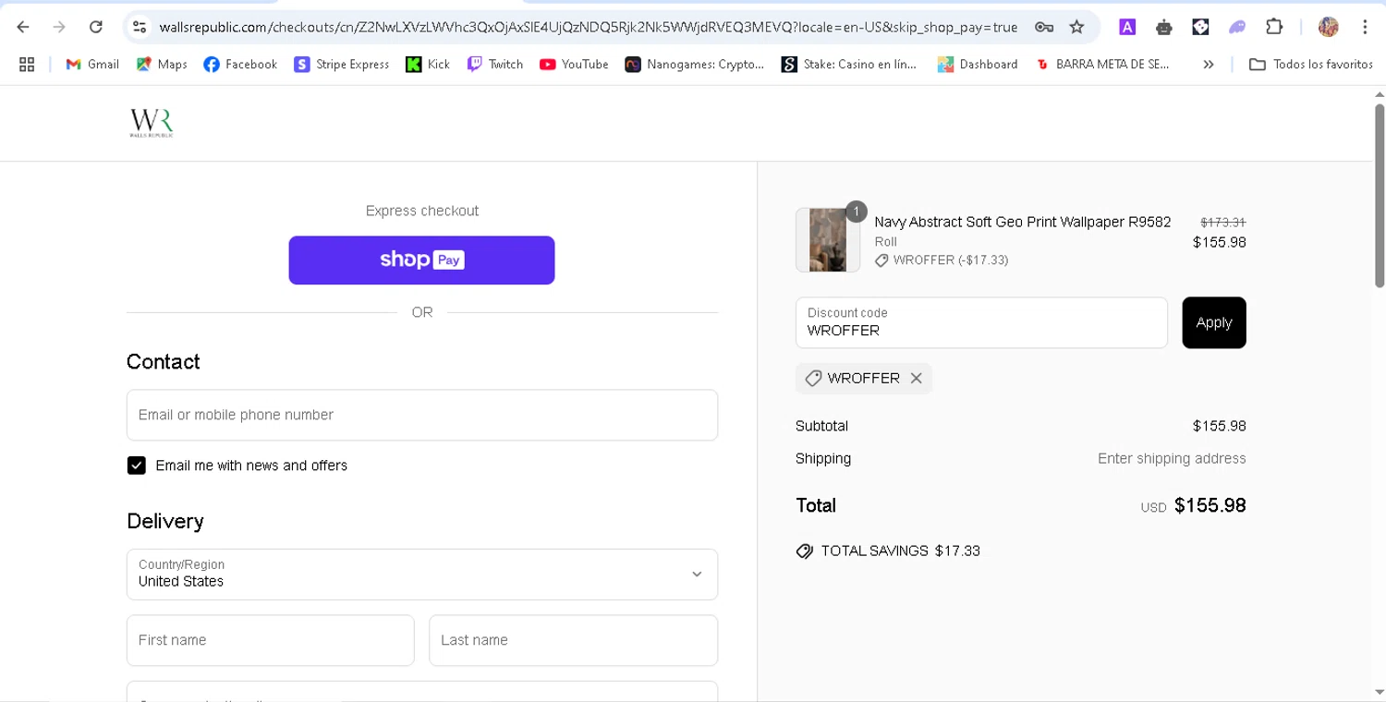
Task: Focus the Email or mobile phone number field
Action: point(422,415)
